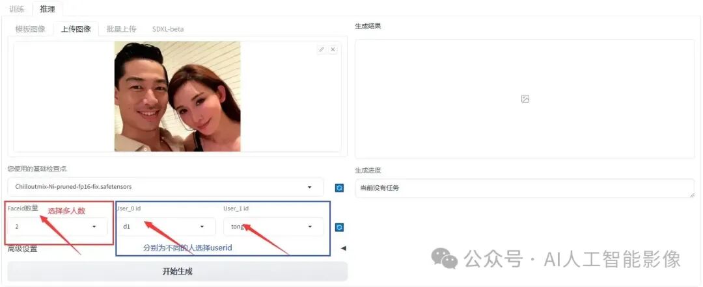Switch to the 训练 tab
703x287 pixels.
(x=16, y=8)
